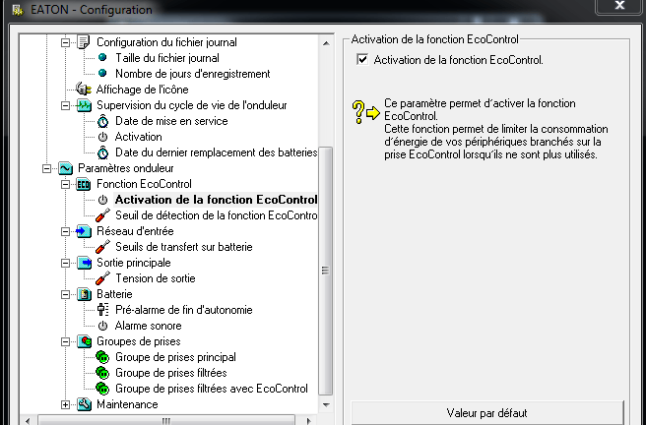The image size is (646, 425).
Task: Click the horizontal scrollbar left arrow
Action: coord(28,420)
